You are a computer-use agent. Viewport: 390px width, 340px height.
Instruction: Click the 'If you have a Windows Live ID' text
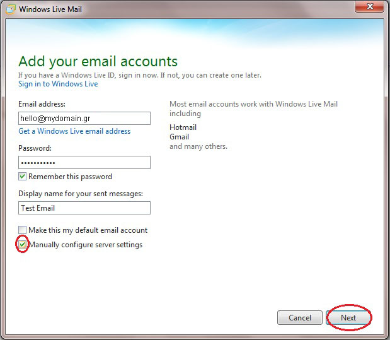140,75
